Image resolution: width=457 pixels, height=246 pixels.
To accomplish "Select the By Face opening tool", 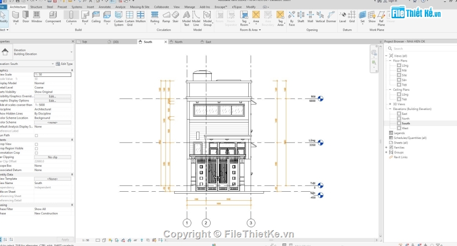I will tap(292, 19).
